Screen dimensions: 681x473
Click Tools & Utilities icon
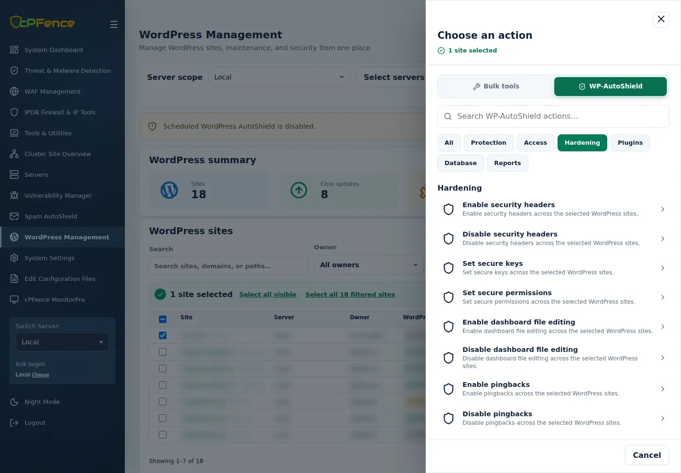pos(14,133)
